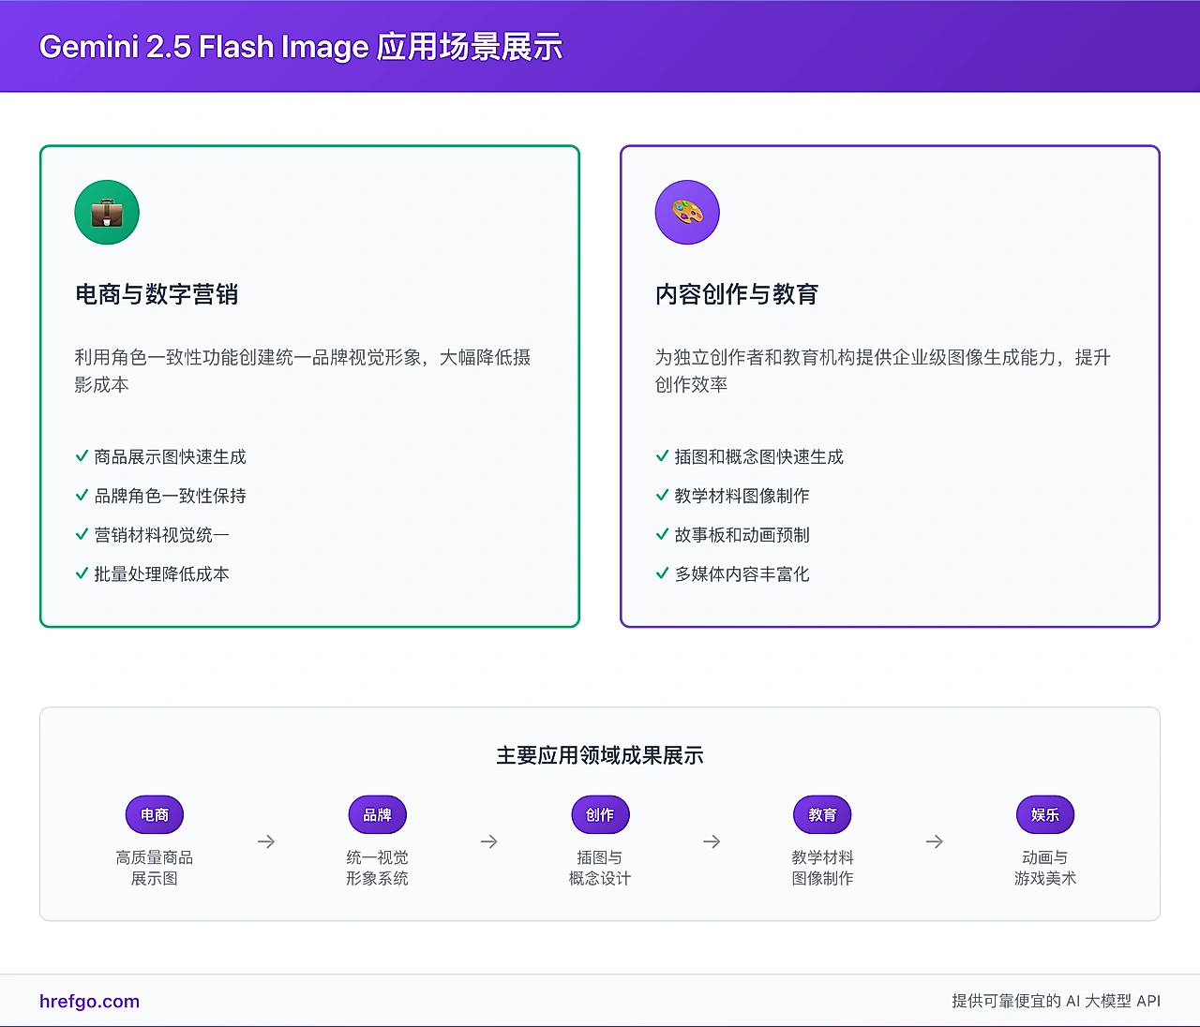Click the 创作 purple badge
The image size is (1200, 1027).
coord(600,815)
